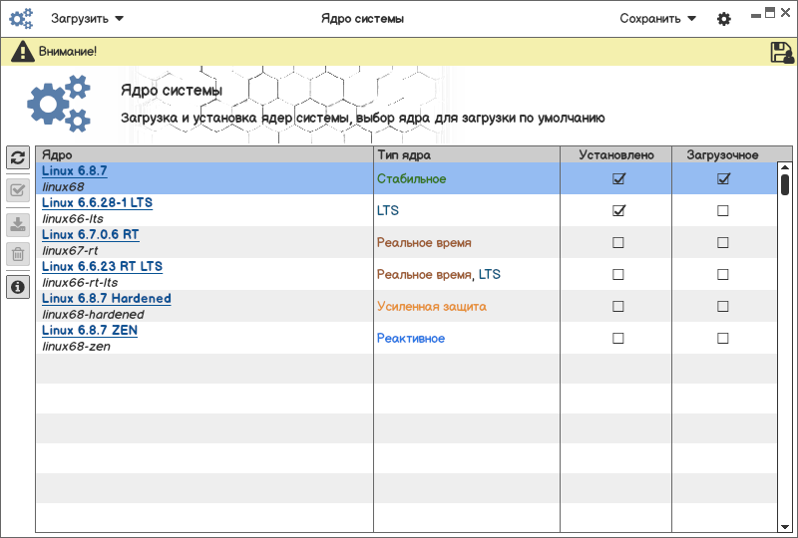Sort by the Ядро column header
The height and width of the screenshot is (538, 798).
click(x=204, y=154)
